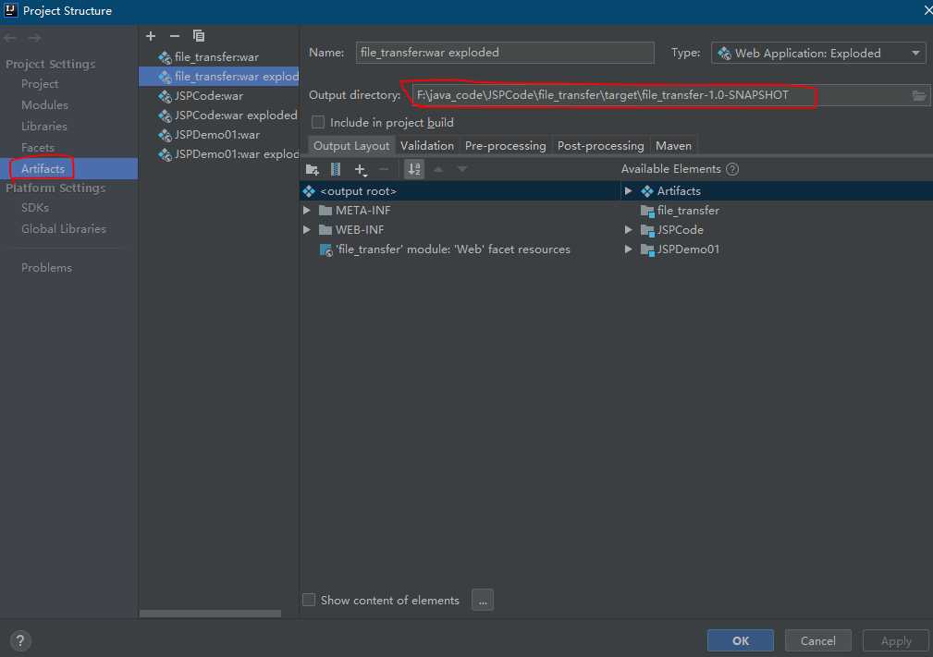Select SDKs in Platform Settings
933x657 pixels.
[x=35, y=208]
